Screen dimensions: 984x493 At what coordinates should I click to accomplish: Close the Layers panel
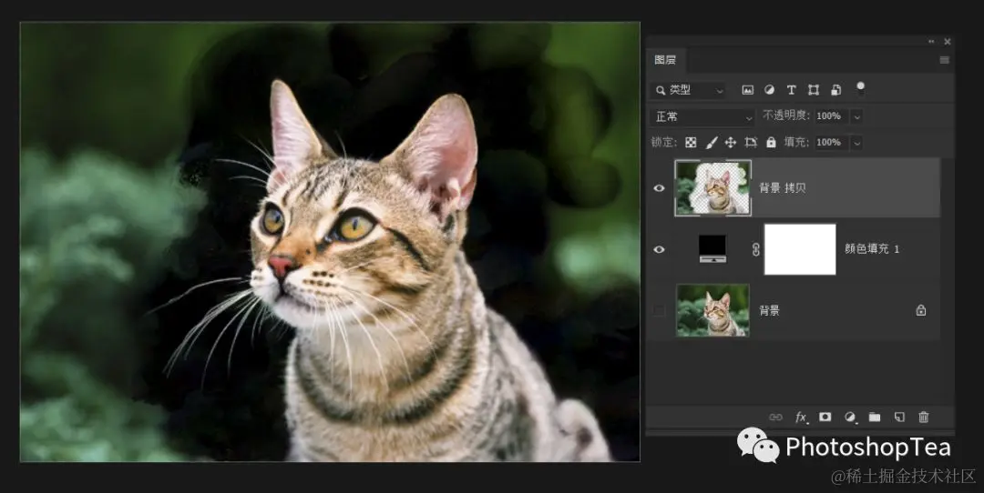coord(947,41)
